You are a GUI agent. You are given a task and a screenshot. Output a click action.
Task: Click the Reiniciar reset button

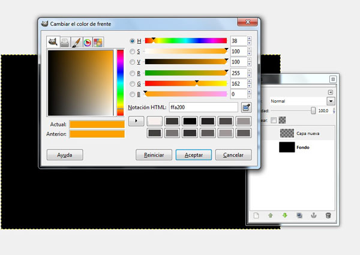(x=154, y=155)
